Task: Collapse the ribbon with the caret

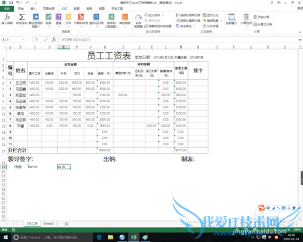Action: [299, 32]
